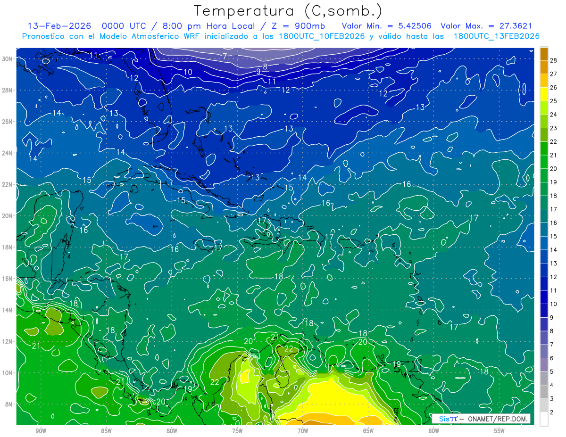
Task: Click the color bar segment between 20 and 21
Action: click(x=544, y=162)
